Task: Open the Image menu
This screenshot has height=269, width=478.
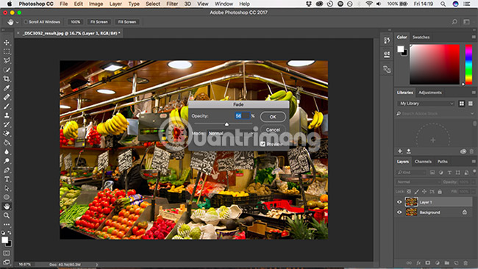Action: [x=96, y=4]
